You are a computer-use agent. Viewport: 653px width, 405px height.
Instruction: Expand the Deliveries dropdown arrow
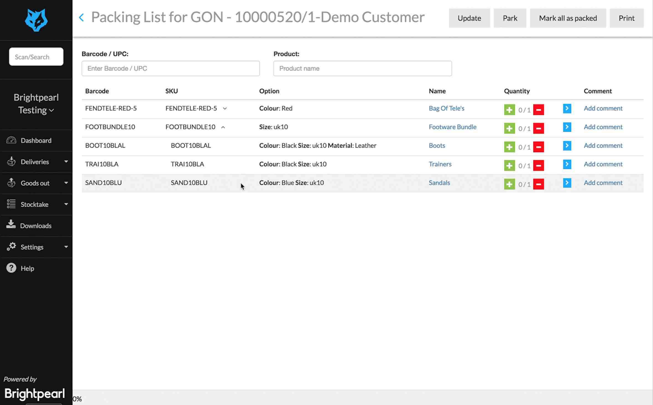coord(66,162)
